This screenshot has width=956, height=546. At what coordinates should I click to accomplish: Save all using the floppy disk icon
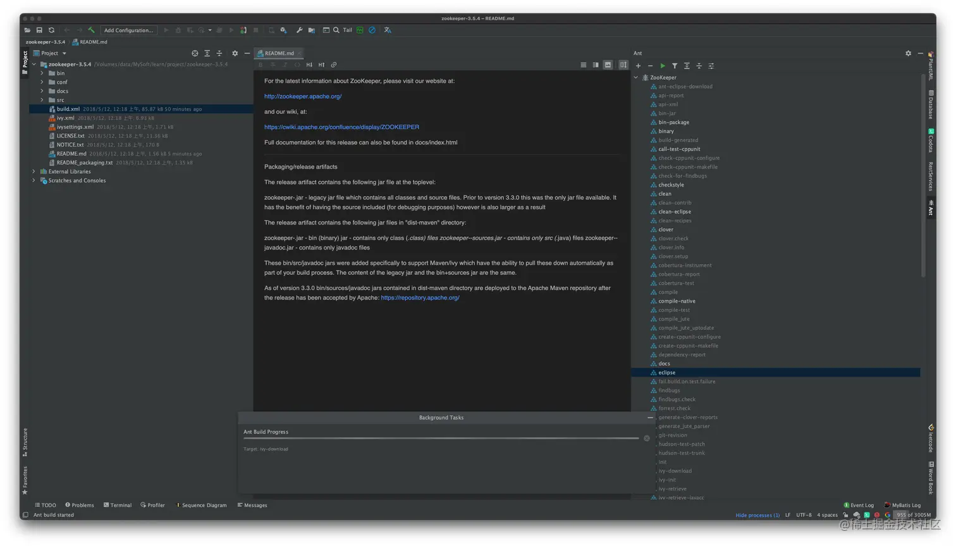click(x=39, y=30)
